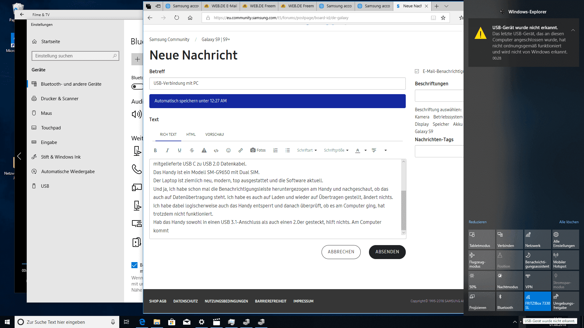Viewport: 584px width, 328px height.
Task: Click the strikethrough formatting icon
Action: [192, 150]
